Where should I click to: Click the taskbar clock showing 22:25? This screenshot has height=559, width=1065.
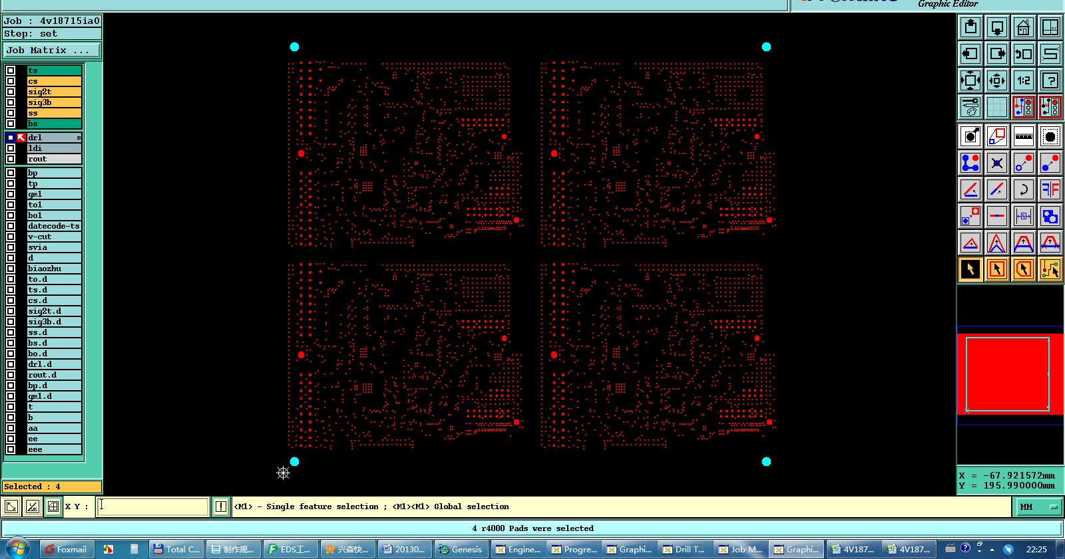coord(1036,549)
